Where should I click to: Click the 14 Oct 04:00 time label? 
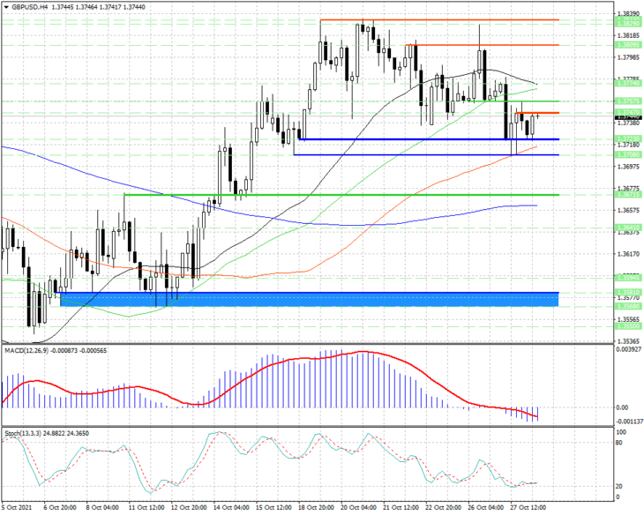pyautogui.click(x=232, y=508)
